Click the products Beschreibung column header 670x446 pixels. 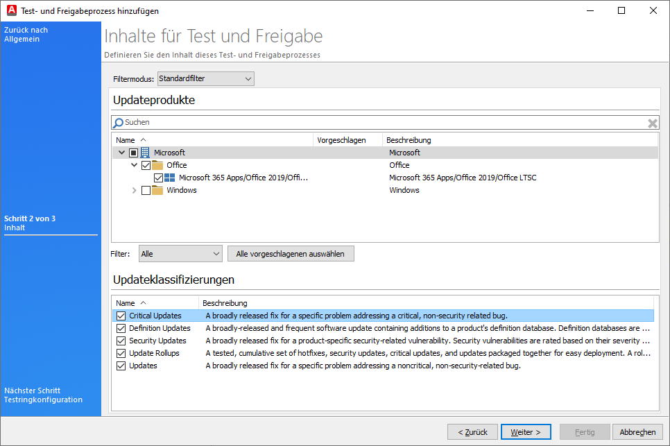click(x=520, y=140)
